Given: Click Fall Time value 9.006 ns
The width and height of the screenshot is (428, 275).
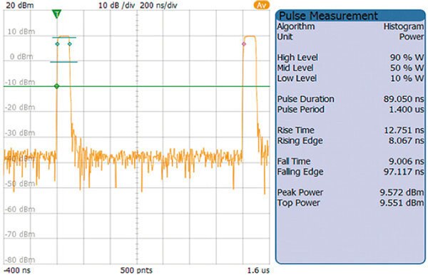Looking at the screenshot, I should [x=407, y=161].
